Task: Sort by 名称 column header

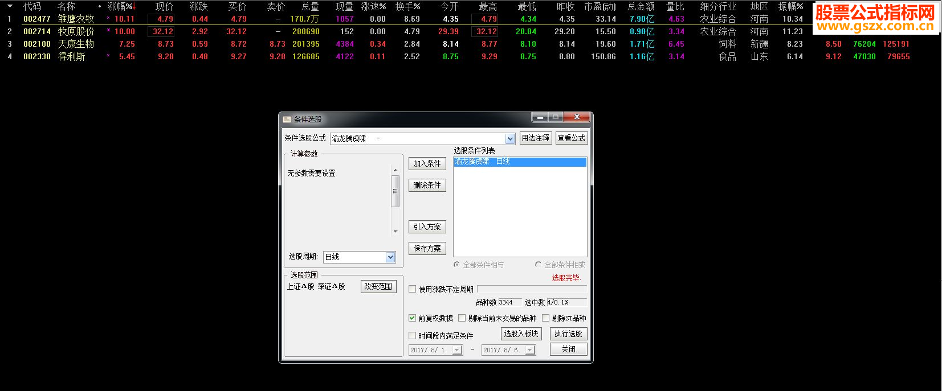Action: (67, 6)
